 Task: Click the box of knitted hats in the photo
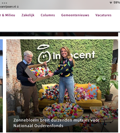pos(38,72)
